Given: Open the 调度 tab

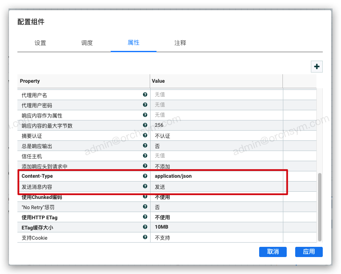Looking at the screenshot, I should (87, 43).
